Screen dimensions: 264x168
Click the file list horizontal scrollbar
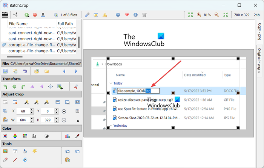click(15, 56)
